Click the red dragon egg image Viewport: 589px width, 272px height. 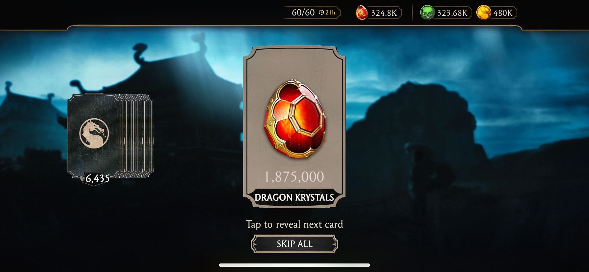click(295, 119)
